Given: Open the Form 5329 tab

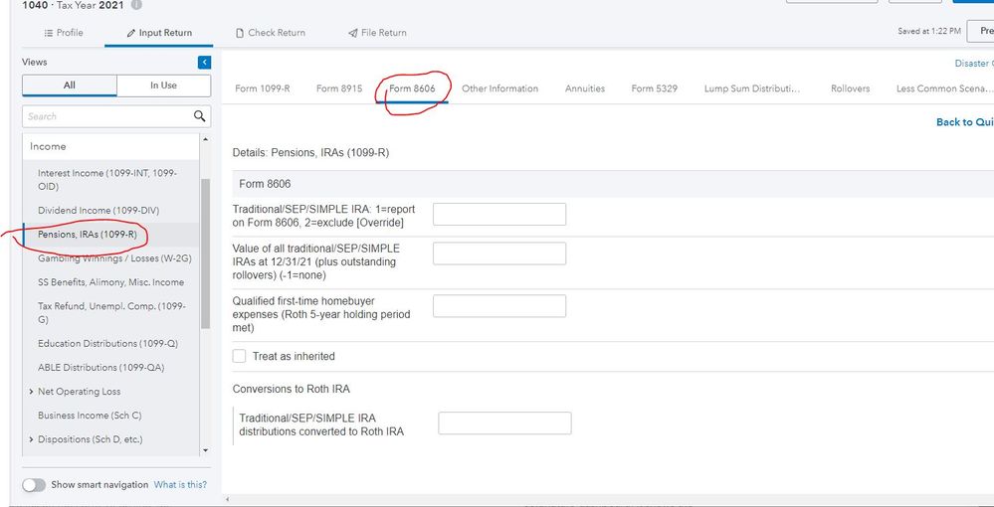Looking at the screenshot, I should (654, 88).
